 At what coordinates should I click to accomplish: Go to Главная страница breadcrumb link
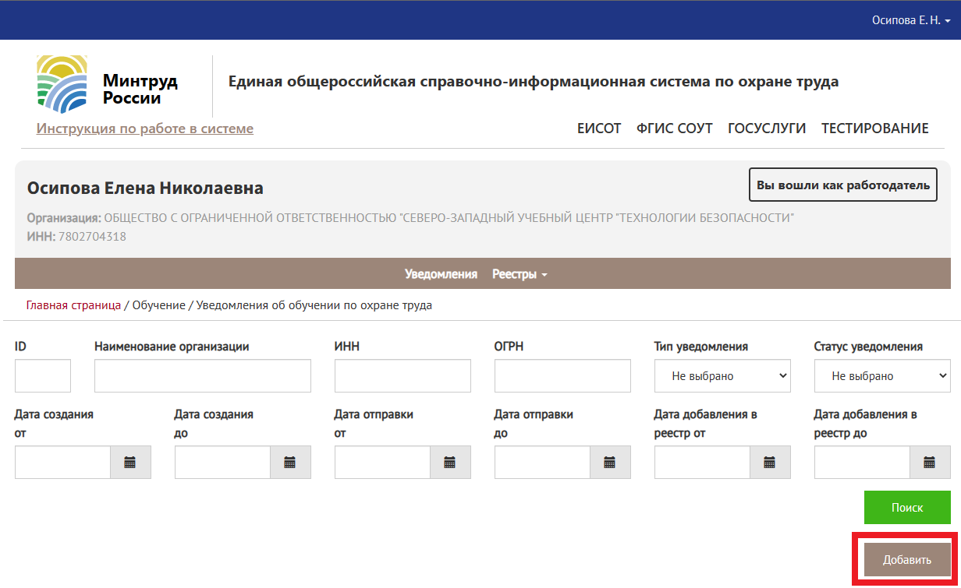(x=73, y=305)
